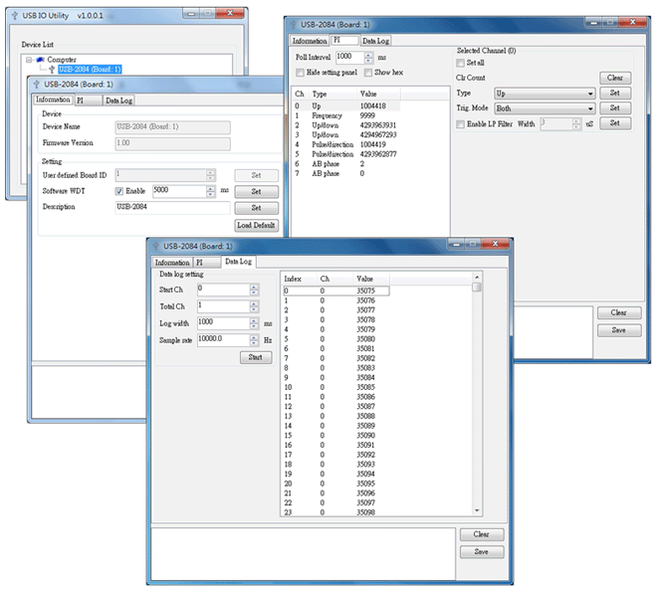The height and width of the screenshot is (592, 661).
Task: Click Value column header in PI channel table
Action: click(378, 94)
